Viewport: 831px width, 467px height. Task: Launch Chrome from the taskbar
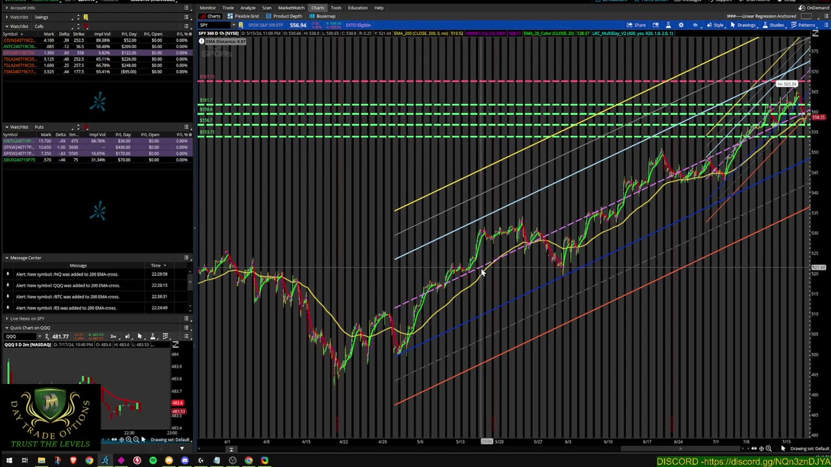(x=89, y=461)
